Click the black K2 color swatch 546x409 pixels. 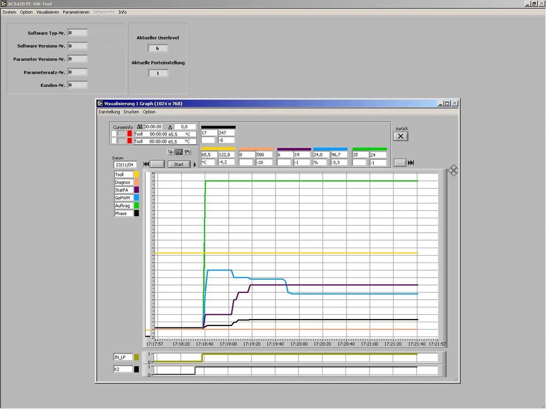pyautogui.click(x=136, y=370)
